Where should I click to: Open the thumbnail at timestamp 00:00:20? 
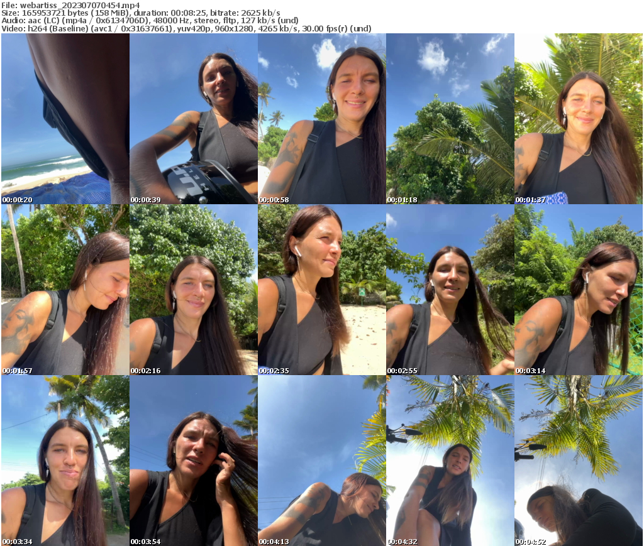click(x=64, y=119)
